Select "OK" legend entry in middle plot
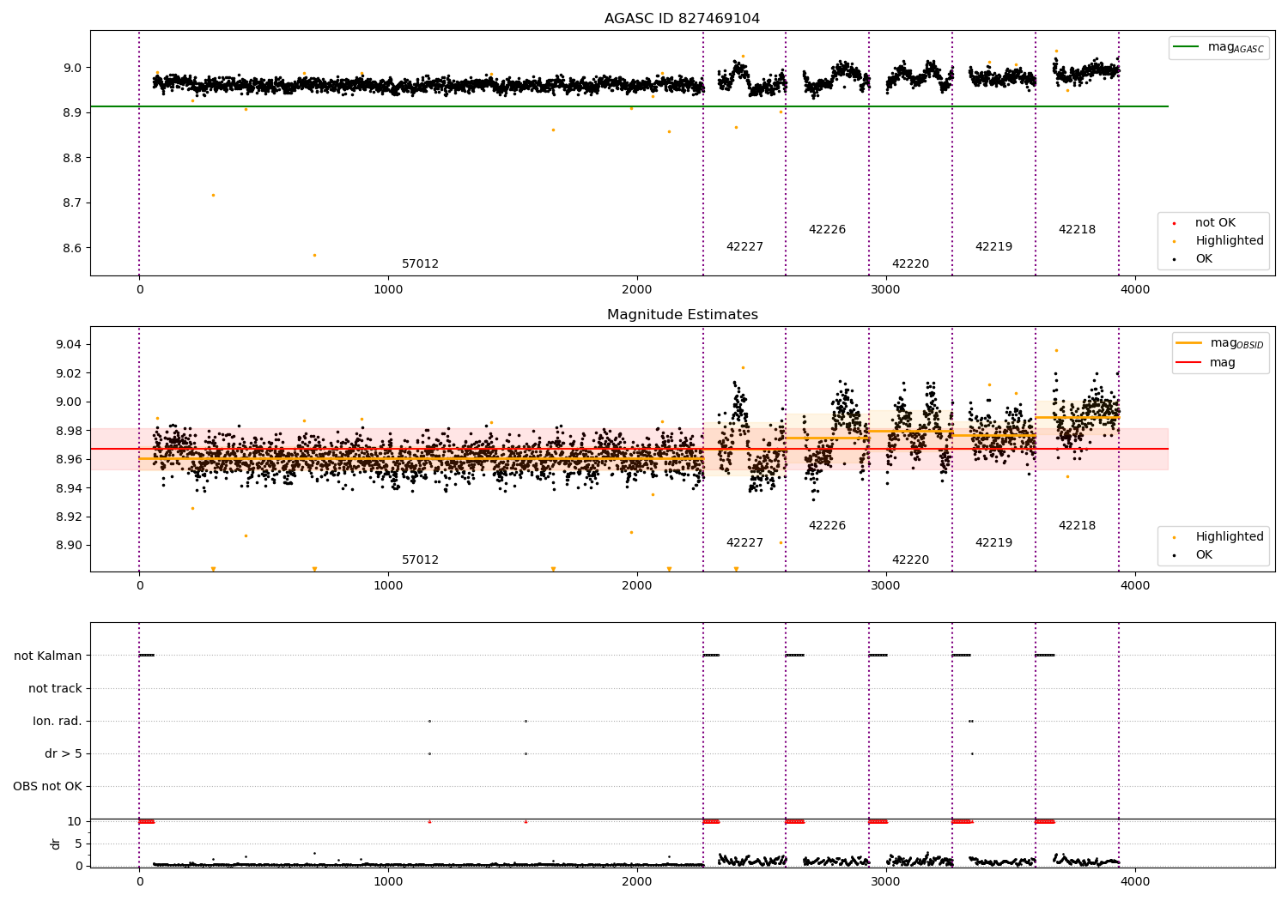 click(x=1204, y=555)
